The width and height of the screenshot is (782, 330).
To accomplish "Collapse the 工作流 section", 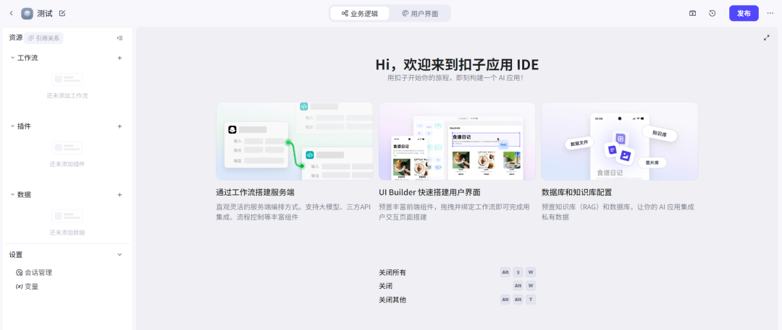I will 12,58.
